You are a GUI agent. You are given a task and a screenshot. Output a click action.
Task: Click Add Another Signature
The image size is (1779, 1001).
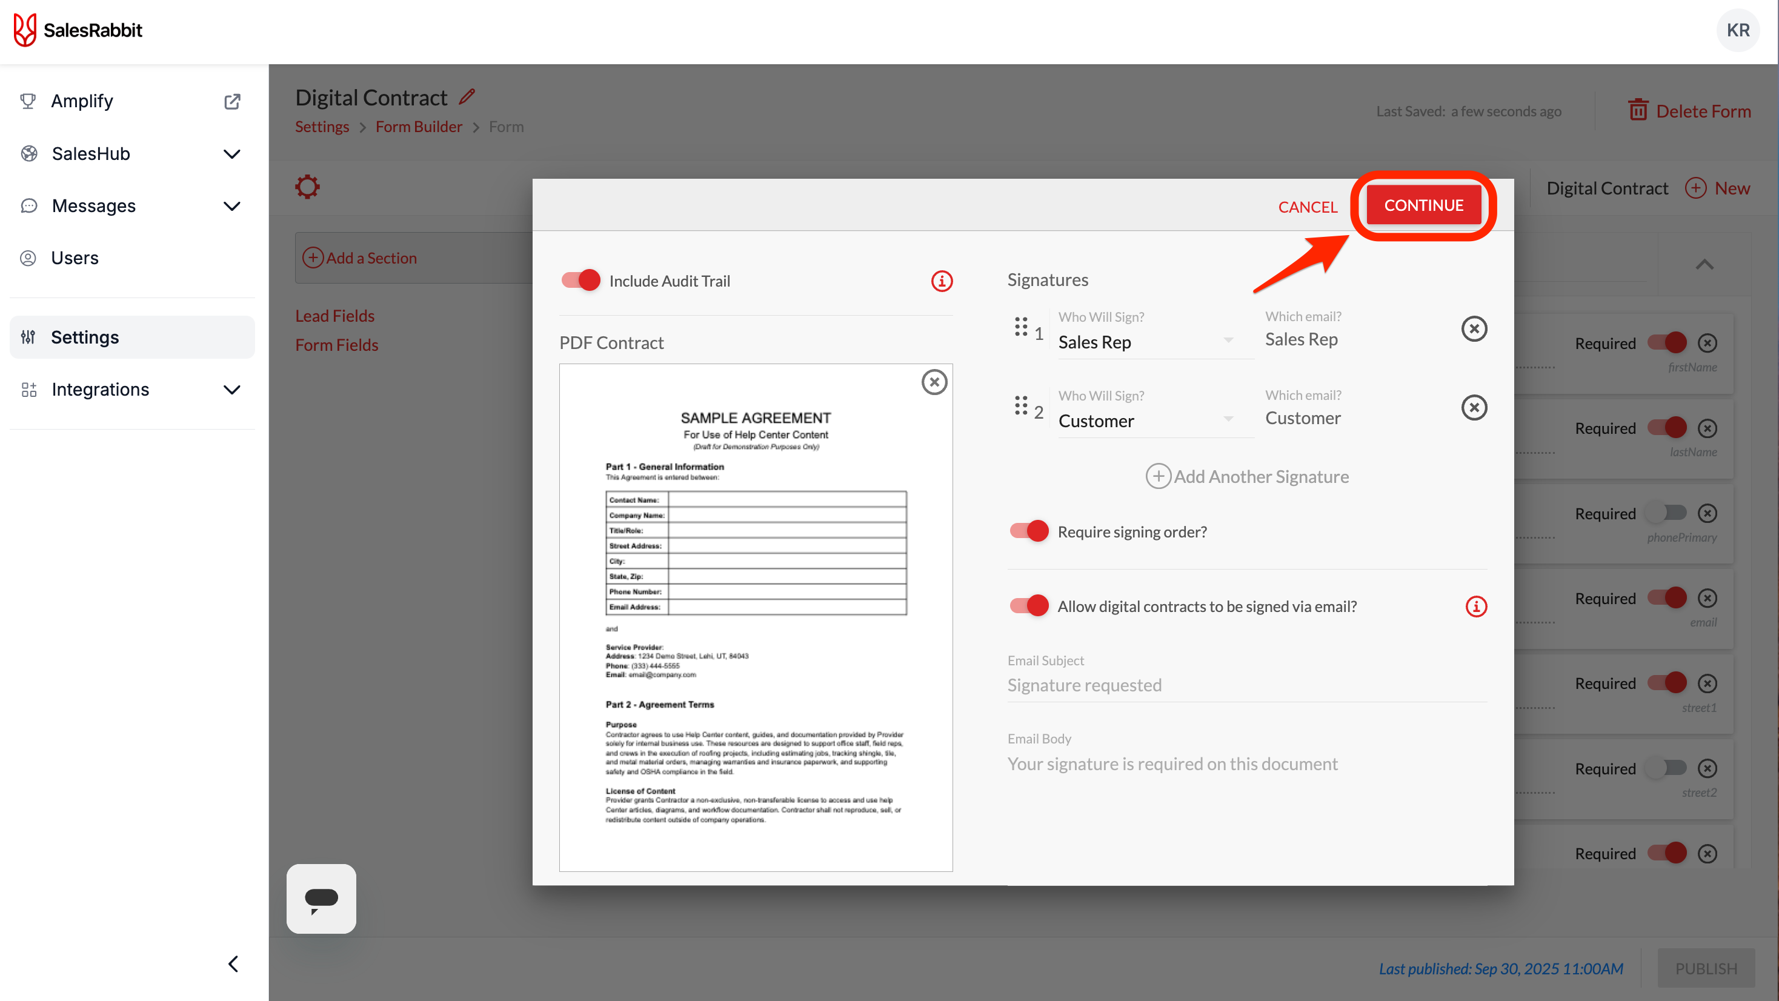1247,476
